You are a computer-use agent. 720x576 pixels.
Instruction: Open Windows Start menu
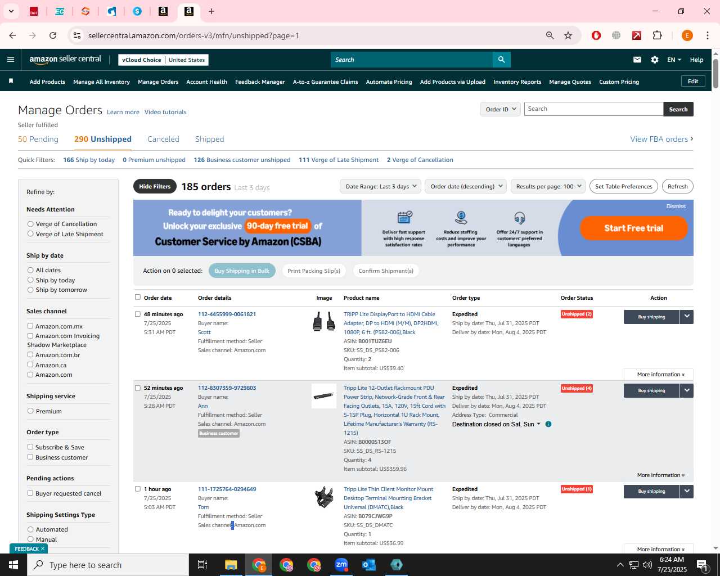click(x=13, y=565)
